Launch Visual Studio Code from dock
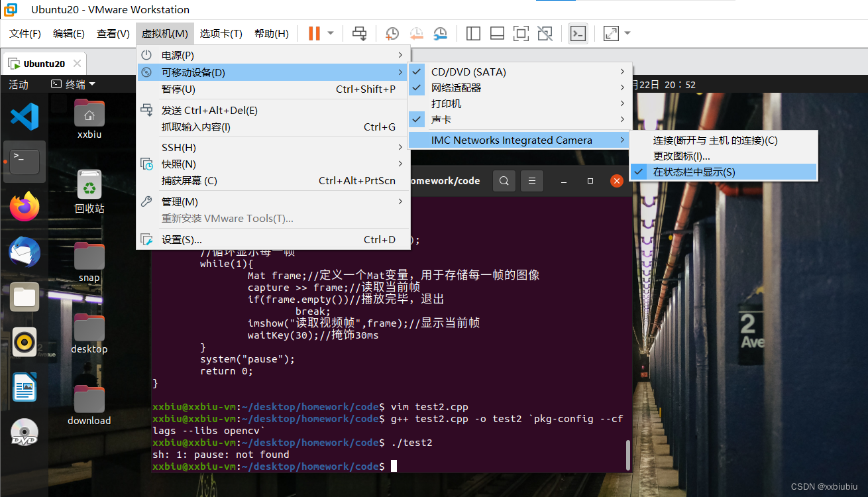This screenshot has height=497, width=868. click(25, 117)
